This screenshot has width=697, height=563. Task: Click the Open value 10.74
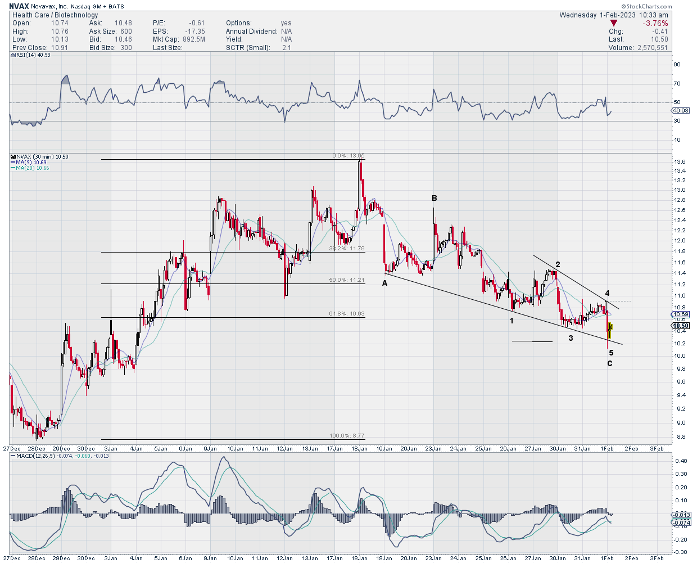(60, 23)
